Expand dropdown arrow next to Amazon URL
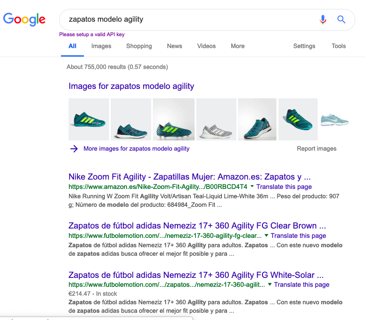365x320 pixels. [252, 186]
